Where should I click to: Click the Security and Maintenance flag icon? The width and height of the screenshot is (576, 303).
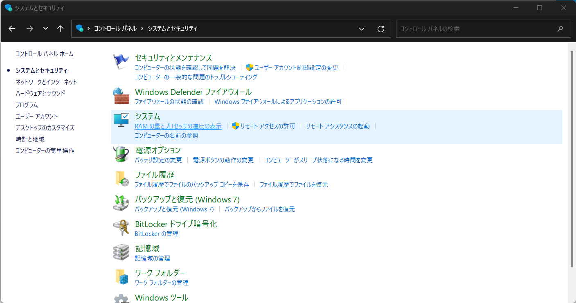[x=121, y=61]
